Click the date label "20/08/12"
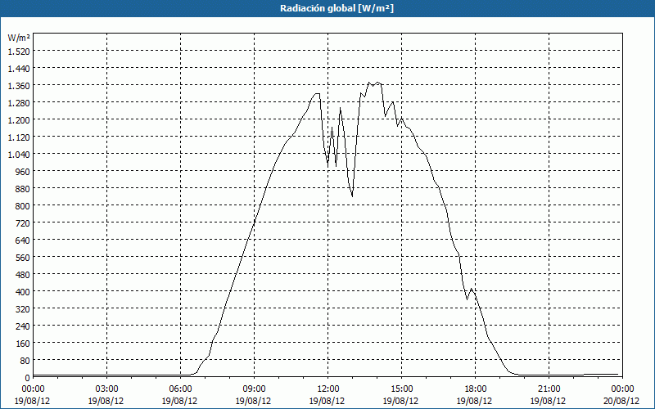Image resolution: width=655 pixels, height=409 pixels. [622, 401]
